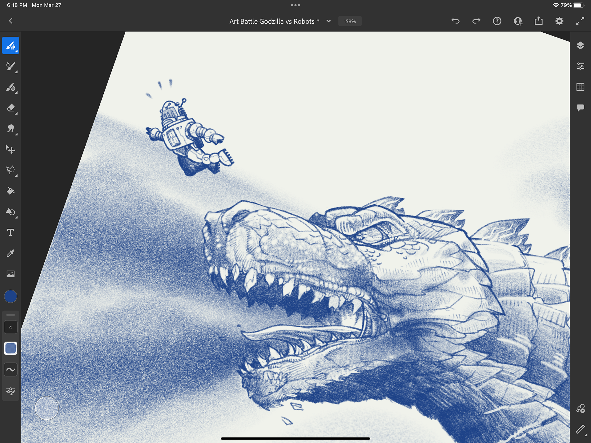The height and width of the screenshot is (443, 591).
Task: Open the brush flow opacity chip
Action: [10, 348]
